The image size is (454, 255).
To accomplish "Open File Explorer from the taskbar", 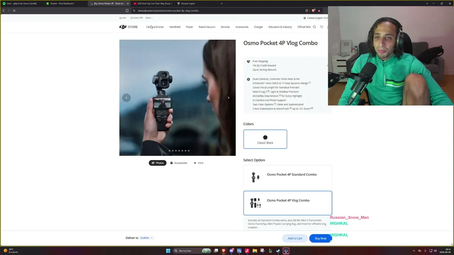I will click(x=255, y=251).
